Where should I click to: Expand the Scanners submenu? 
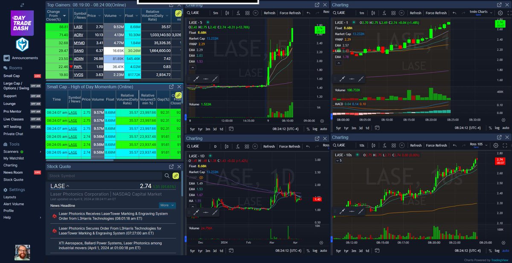41,151
